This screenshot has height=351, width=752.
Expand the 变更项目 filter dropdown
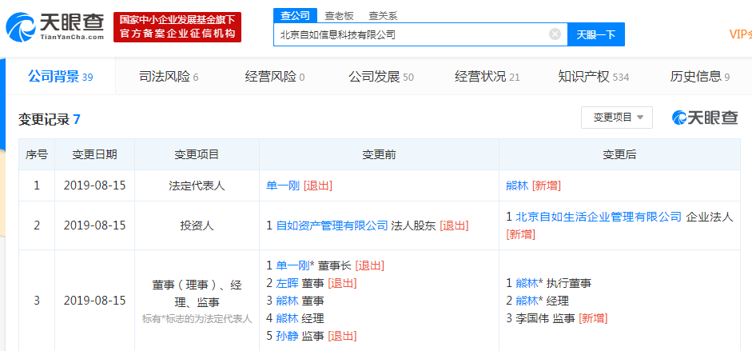coord(617,118)
